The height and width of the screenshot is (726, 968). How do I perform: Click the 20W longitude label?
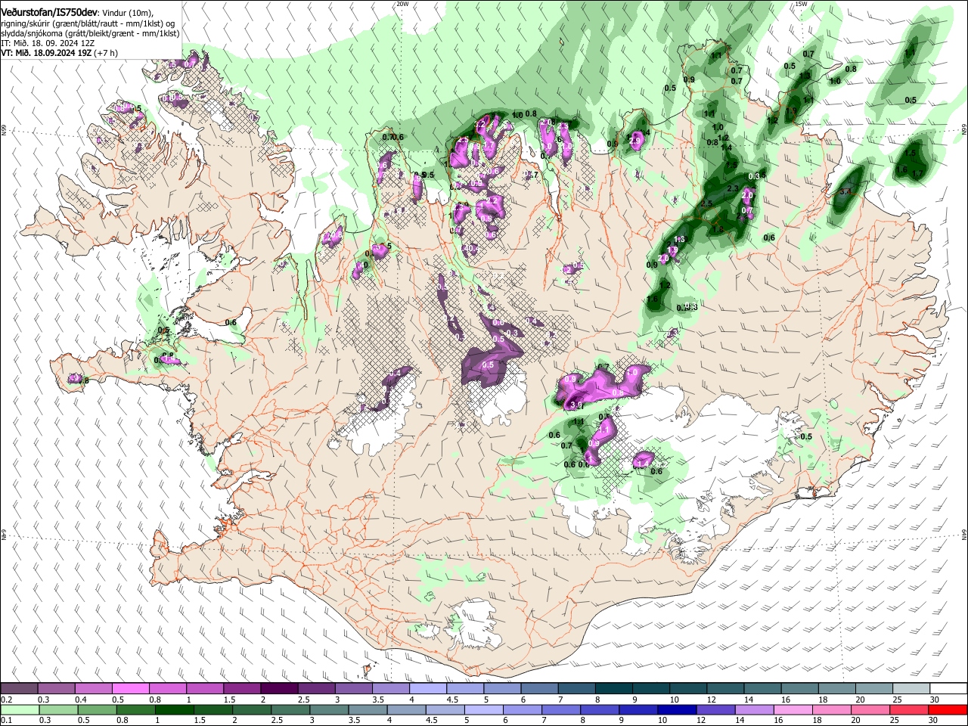coord(402,4)
